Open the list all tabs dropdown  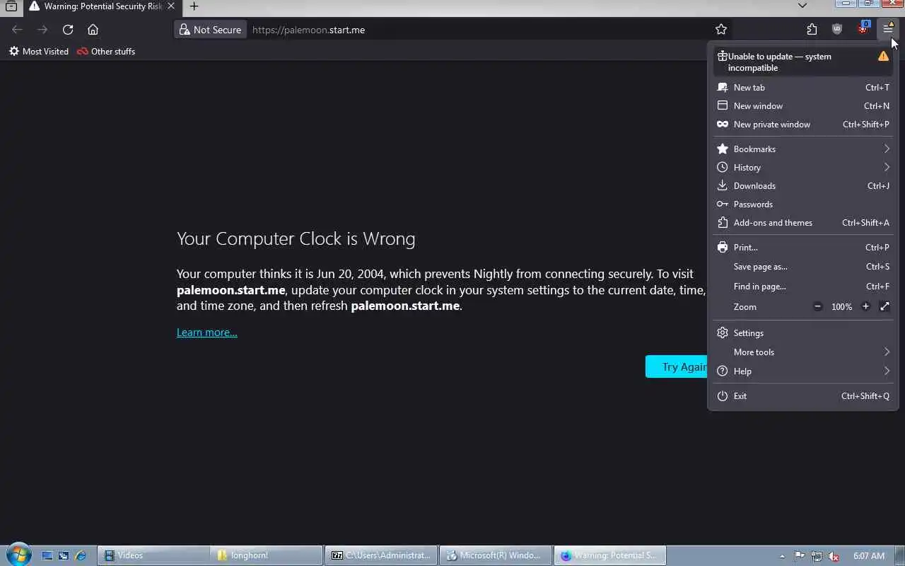(802, 6)
